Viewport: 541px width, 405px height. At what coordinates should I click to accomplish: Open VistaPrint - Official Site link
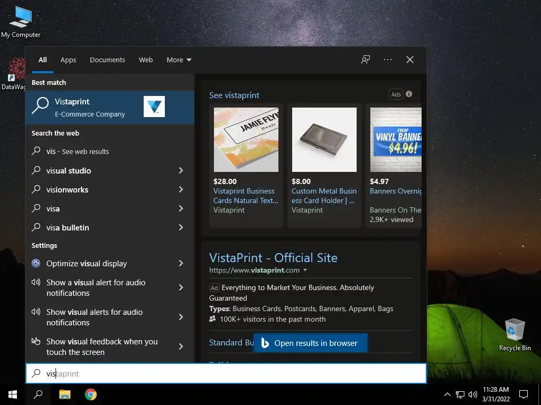(273, 257)
